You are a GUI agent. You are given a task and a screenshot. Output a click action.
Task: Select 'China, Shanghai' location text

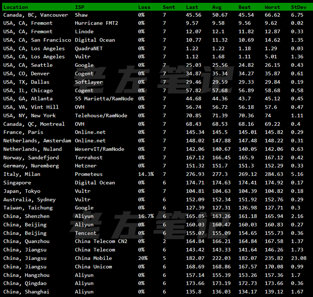(x=26, y=292)
